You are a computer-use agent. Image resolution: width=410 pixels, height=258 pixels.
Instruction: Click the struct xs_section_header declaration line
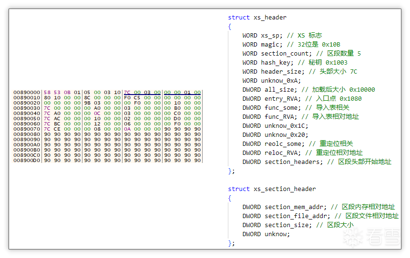click(272, 189)
